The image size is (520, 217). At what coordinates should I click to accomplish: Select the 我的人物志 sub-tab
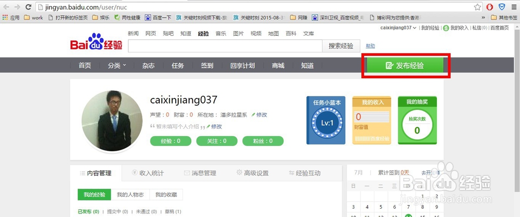coord(131,195)
